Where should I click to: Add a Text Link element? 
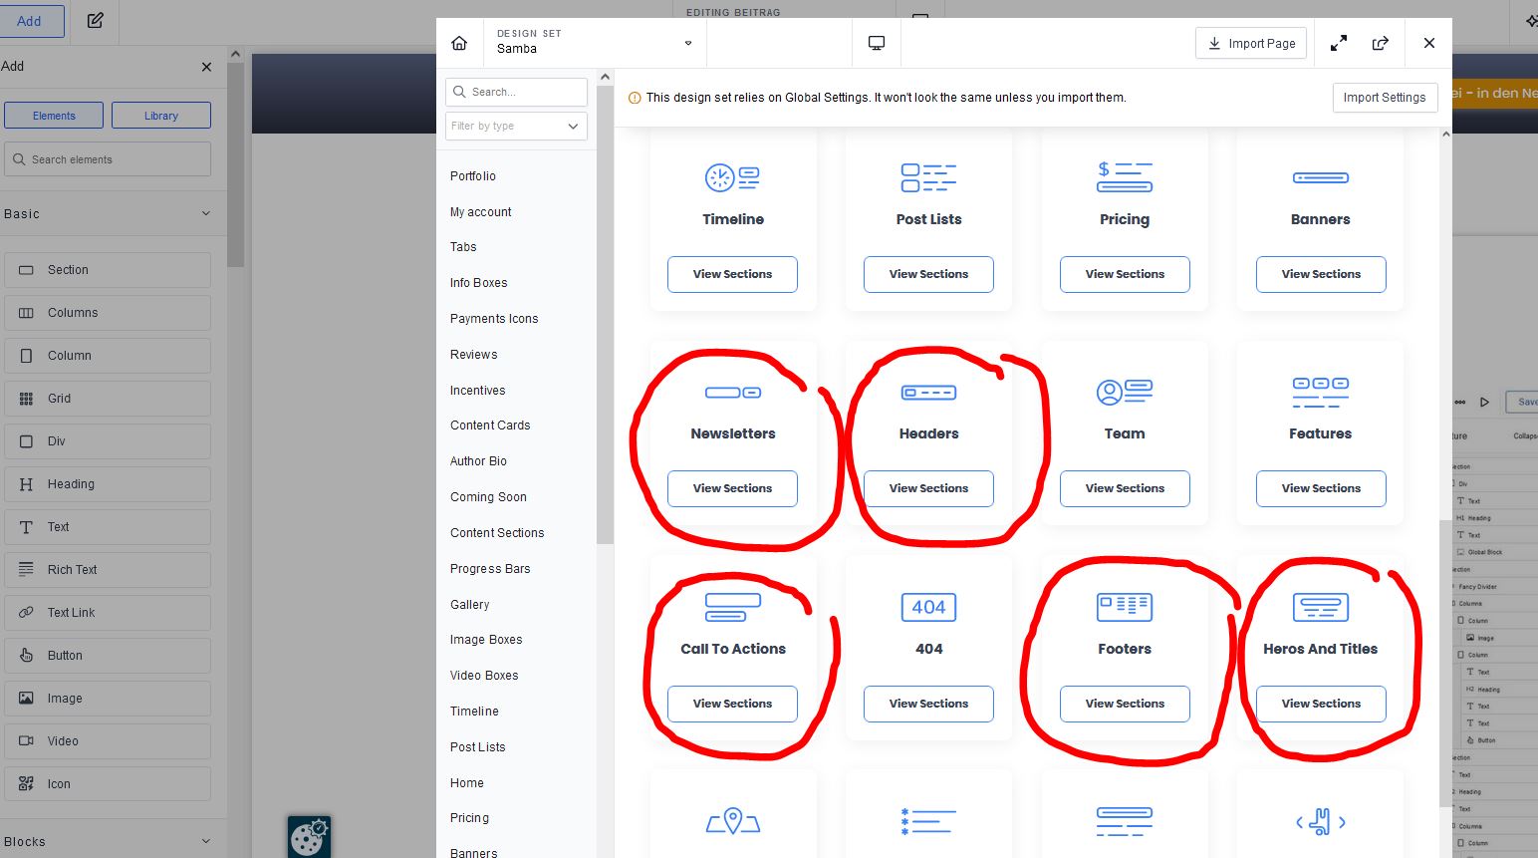tap(108, 613)
